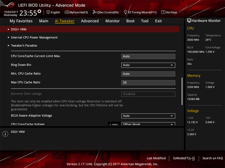Click the BCLK Aware Adaptive Voltage label
The image size is (225, 168).
pyautogui.click(x=32, y=115)
